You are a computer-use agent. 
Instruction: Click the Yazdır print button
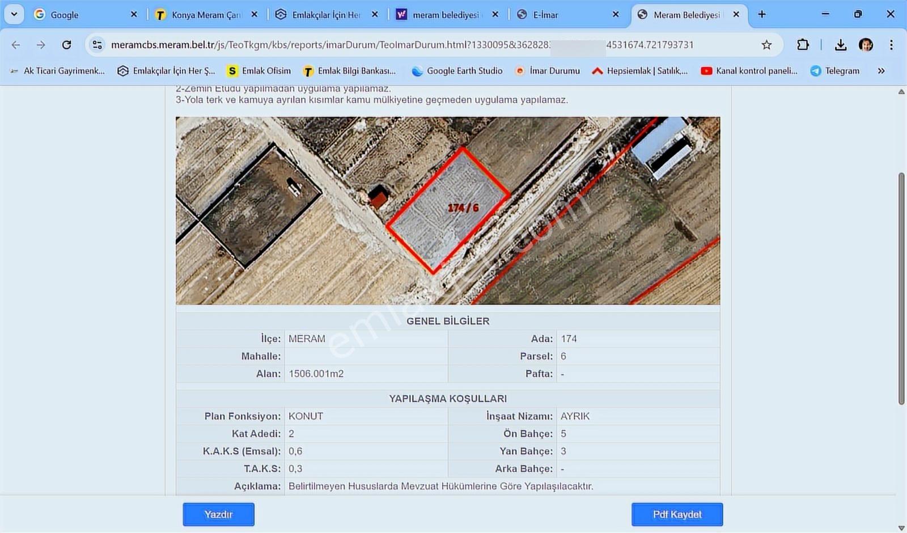point(218,514)
